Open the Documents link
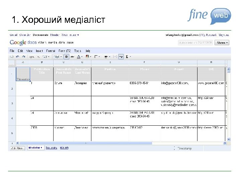Screen dimensions: 241x181 (41, 35)
